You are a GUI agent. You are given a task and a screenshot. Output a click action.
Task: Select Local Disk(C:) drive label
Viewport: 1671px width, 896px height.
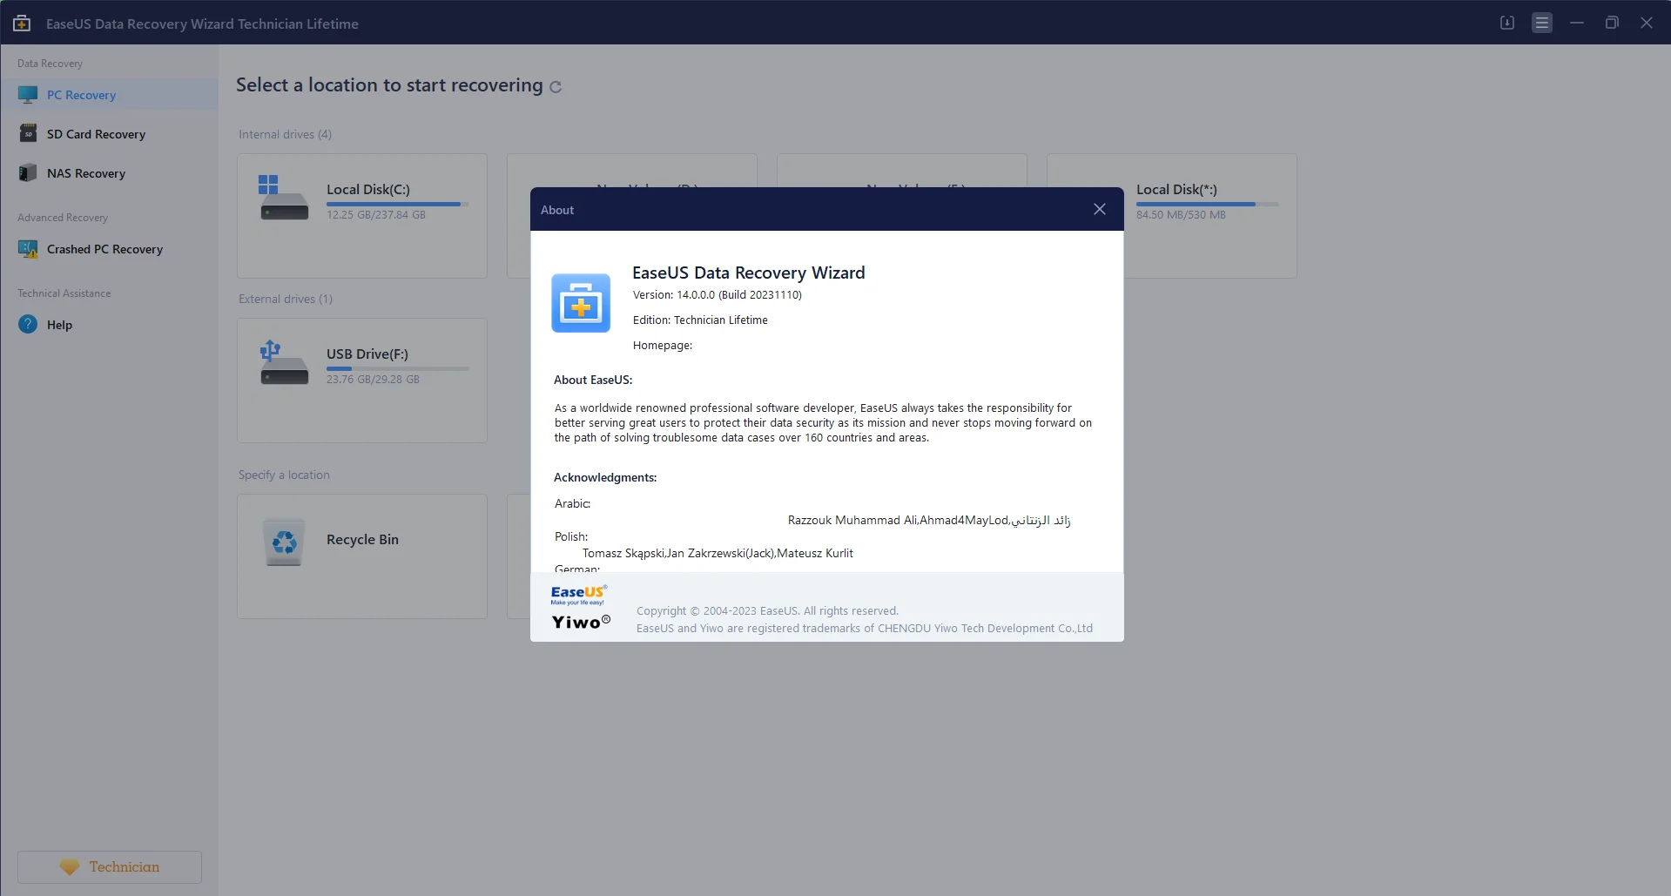[x=367, y=189]
